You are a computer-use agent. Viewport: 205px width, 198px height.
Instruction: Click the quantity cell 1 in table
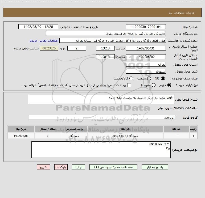pyautogui.click(x=48, y=136)
